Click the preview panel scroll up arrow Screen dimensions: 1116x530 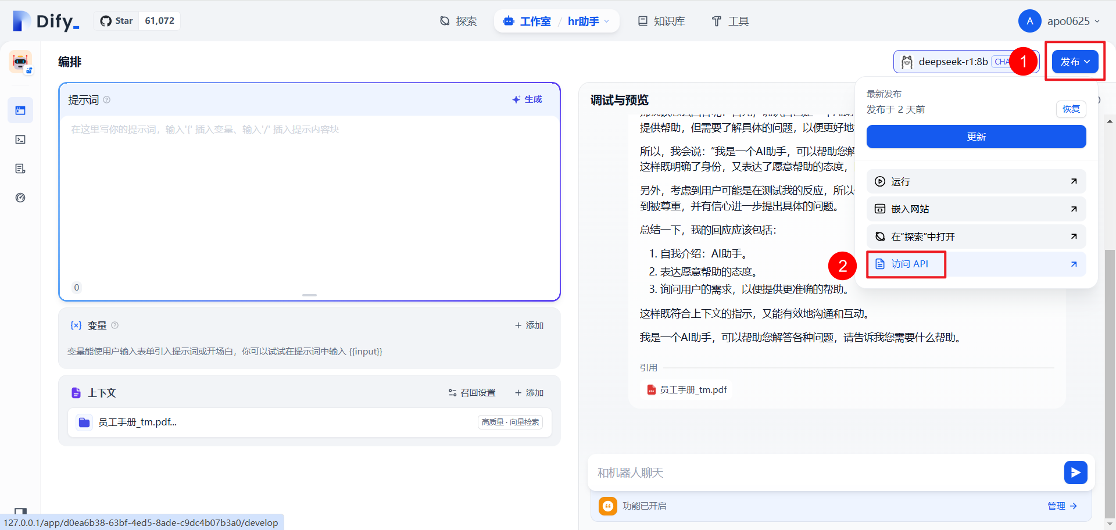click(x=1110, y=121)
